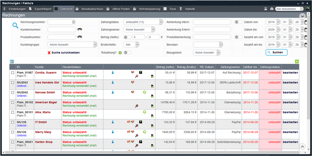Toggle the Teilzahlung switch
Viewport: 312px width, 156px height.
pyautogui.click(x=127, y=53)
